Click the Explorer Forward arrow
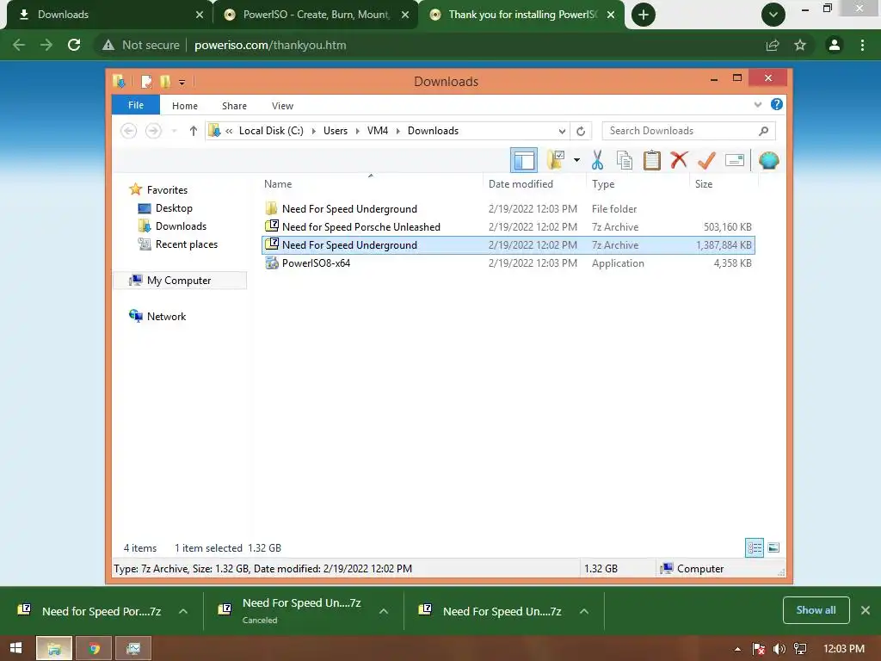Viewport: 881px width, 661px height. pos(153,131)
